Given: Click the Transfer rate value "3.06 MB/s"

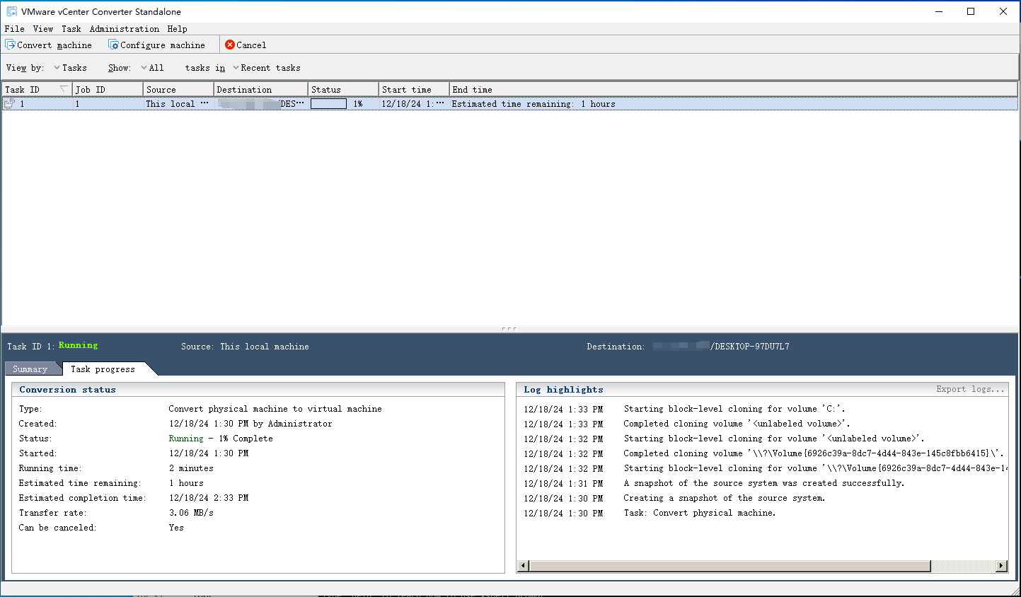Looking at the screenshot, I should (191, 513).
